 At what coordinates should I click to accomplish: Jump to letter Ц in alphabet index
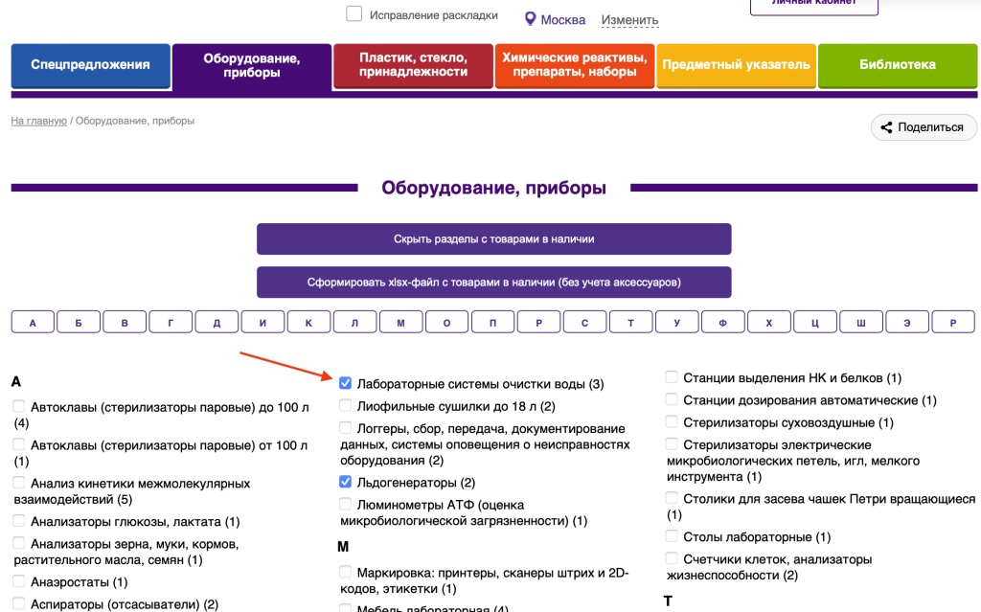pyautogui.click(x=815, y=323)
